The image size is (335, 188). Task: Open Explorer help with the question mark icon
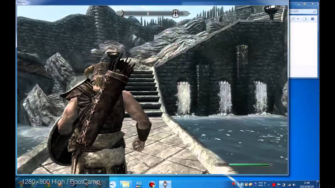point(312,19)
